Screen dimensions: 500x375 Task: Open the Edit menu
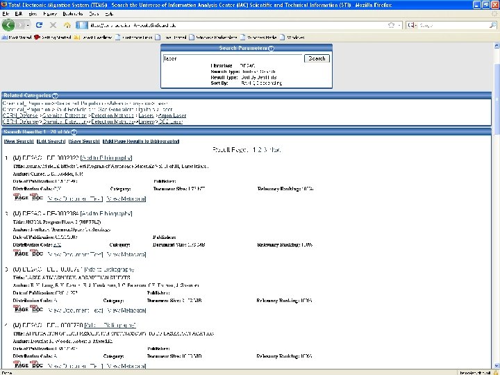18,14
